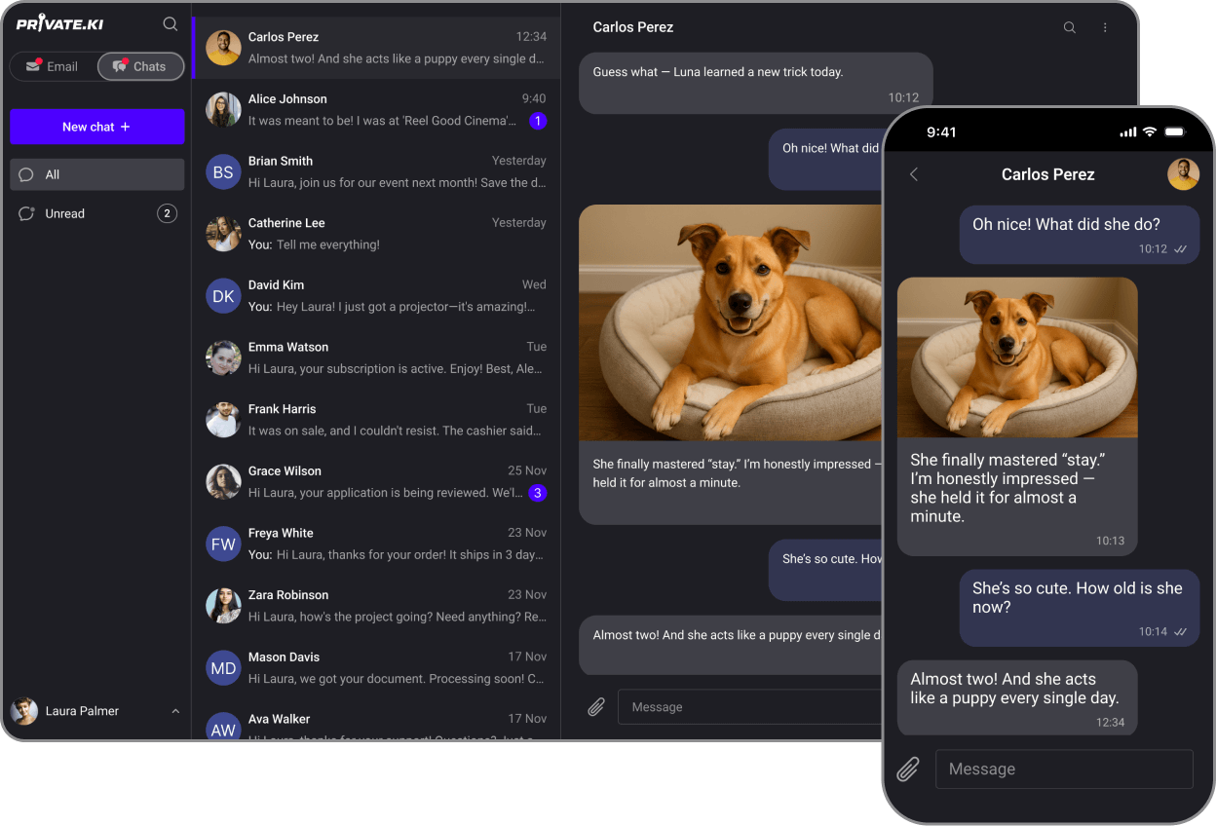Open search in the Carlos Perez conversation header
This screenshot has height=826, width=1216.
click(1069, 27)
